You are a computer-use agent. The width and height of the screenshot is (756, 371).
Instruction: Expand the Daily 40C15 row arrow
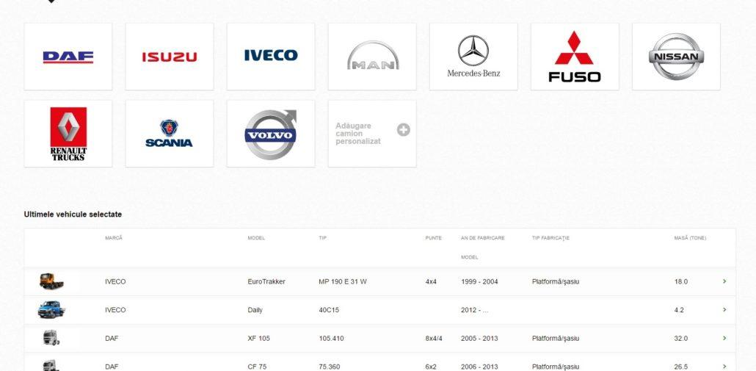[x=724, y=310]
